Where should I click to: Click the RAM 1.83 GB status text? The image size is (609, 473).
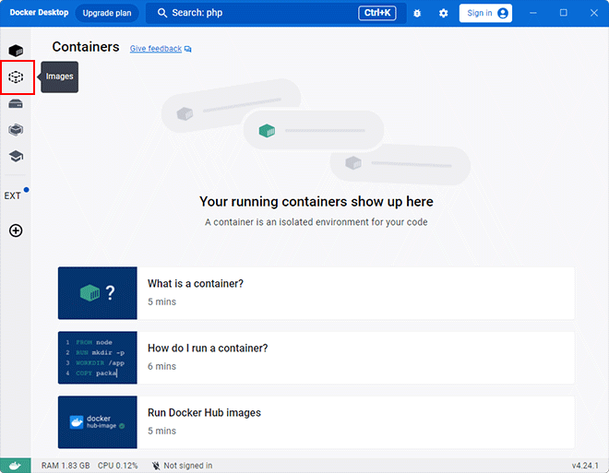pos(66,466)
